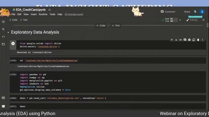This screenshot has width=209, height=117.
Task: Open the account avatar S
Action: [x=202, y=12]
